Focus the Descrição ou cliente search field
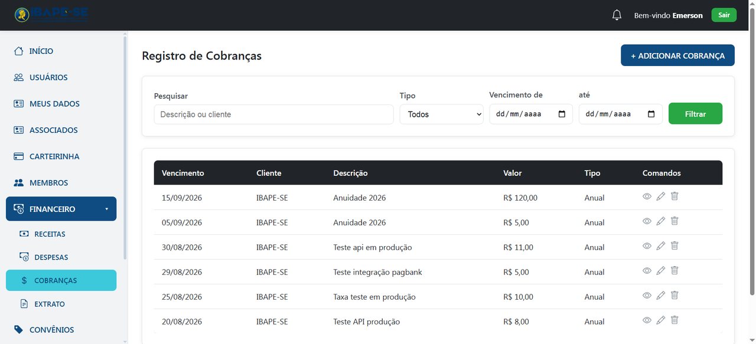The height and width of the screenshot is (344, 756). pos(273,114)
